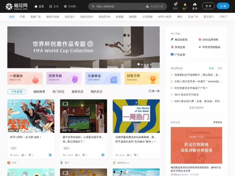Click the 舆情监测 icon
235x176 pixels.
click(x=172, y=47)
